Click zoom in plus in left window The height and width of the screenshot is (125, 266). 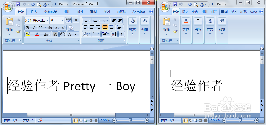146,120
